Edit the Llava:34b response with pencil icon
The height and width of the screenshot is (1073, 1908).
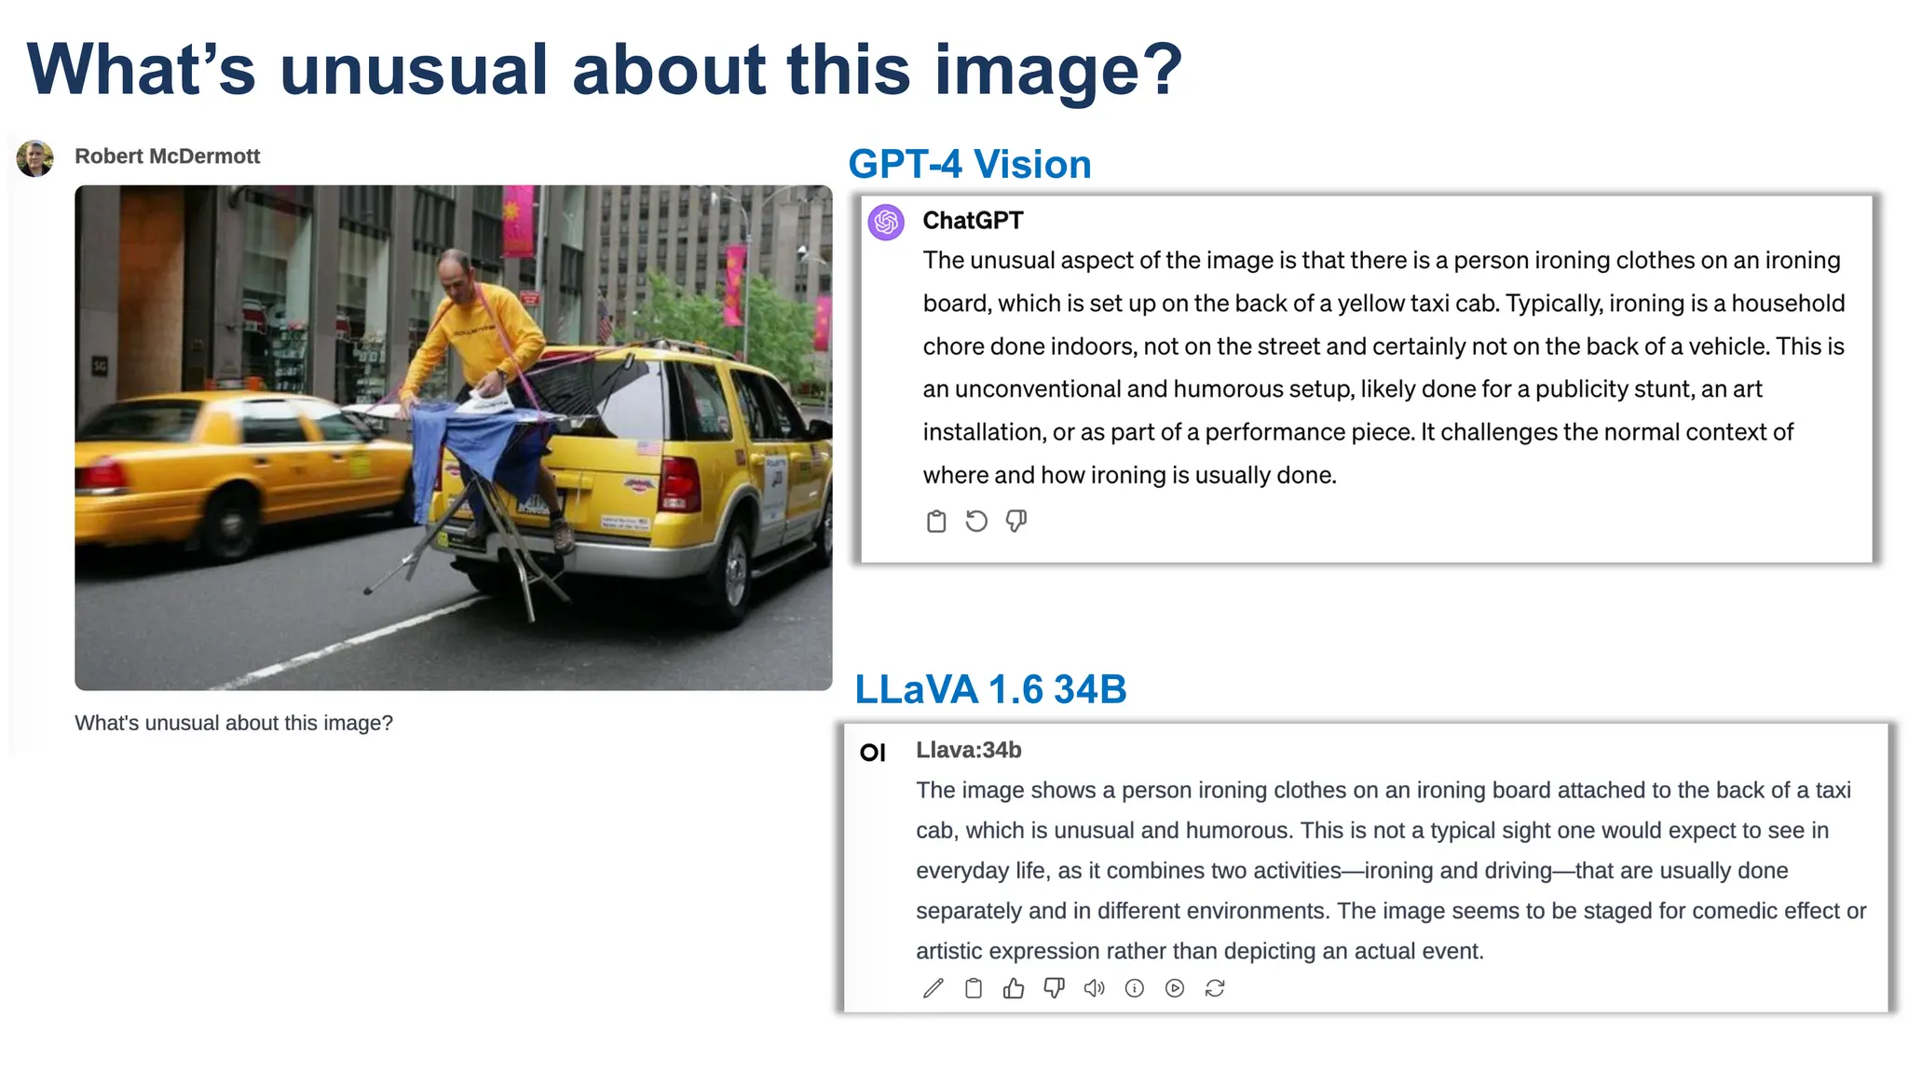(933, 988)
